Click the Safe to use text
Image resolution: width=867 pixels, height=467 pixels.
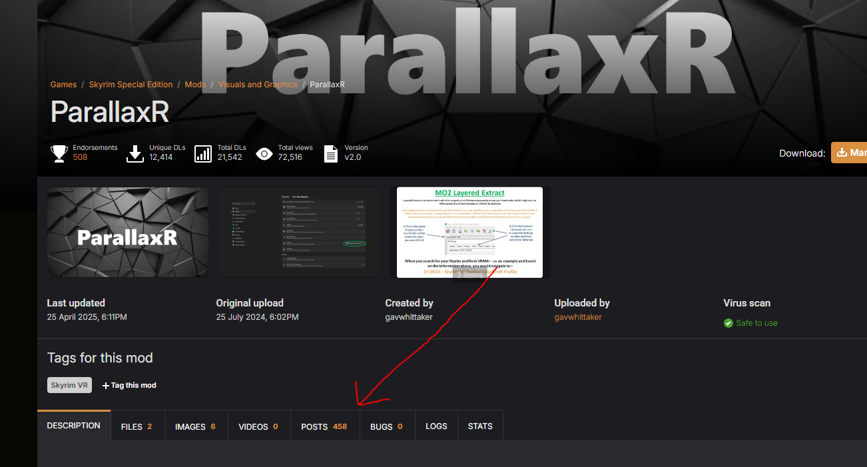[x=756, y=323]
